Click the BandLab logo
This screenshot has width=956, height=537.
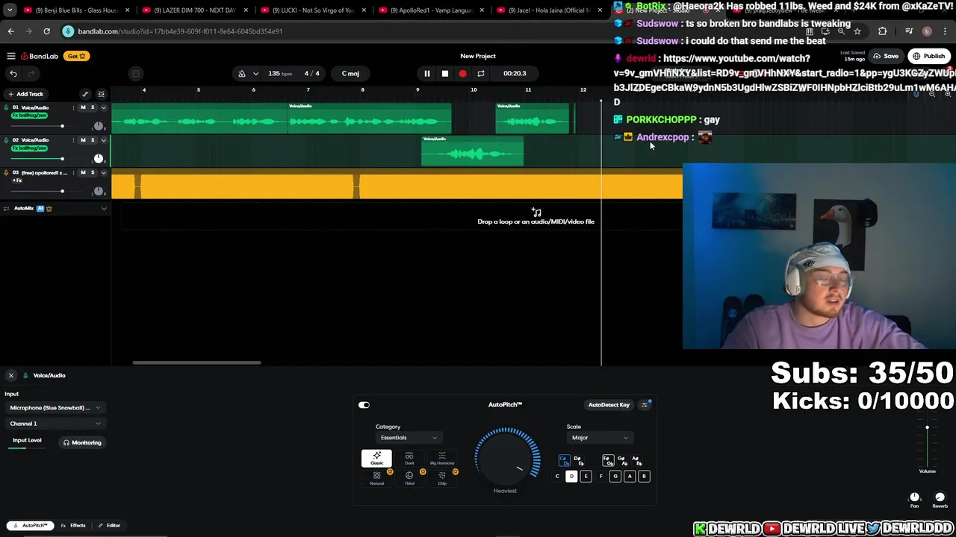coord(40,56)
